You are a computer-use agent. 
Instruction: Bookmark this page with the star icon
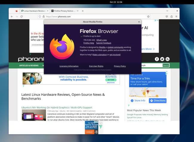tap(148, 16)
